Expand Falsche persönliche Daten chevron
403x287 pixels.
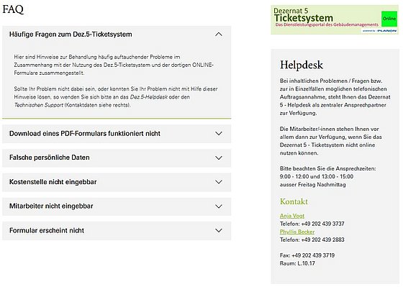click(219, 158)
